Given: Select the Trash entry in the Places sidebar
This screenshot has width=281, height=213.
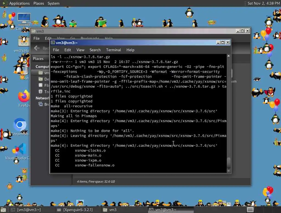Looking at the screenshot, I should click(x=44, y=91).
